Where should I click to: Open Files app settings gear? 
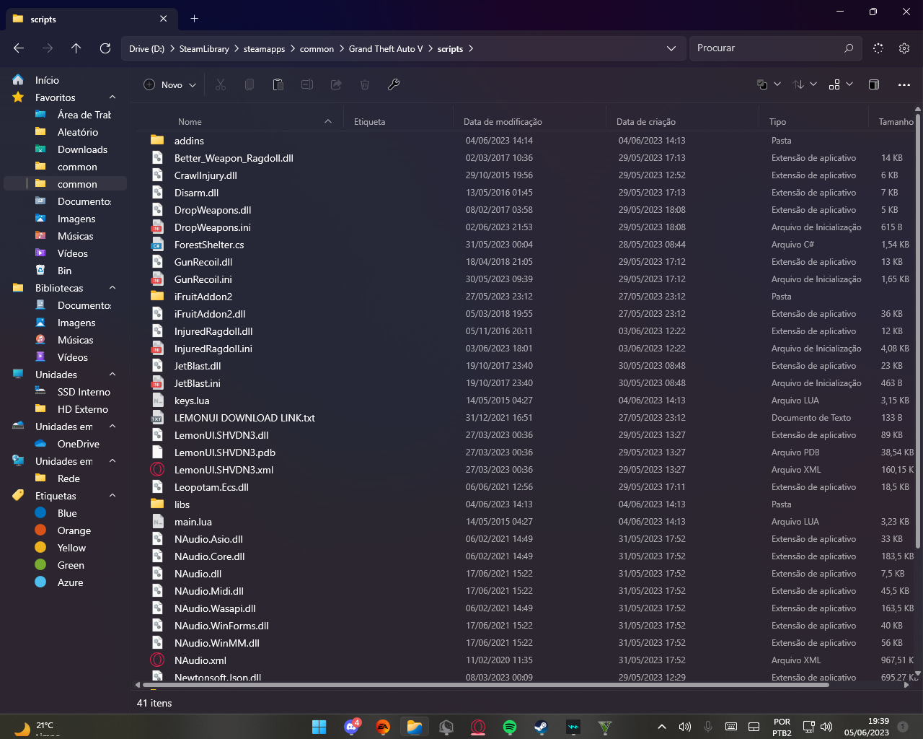click(x=904, y=48)
